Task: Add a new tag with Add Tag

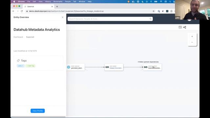Action: pyautogui.click(x=31, y=66)
